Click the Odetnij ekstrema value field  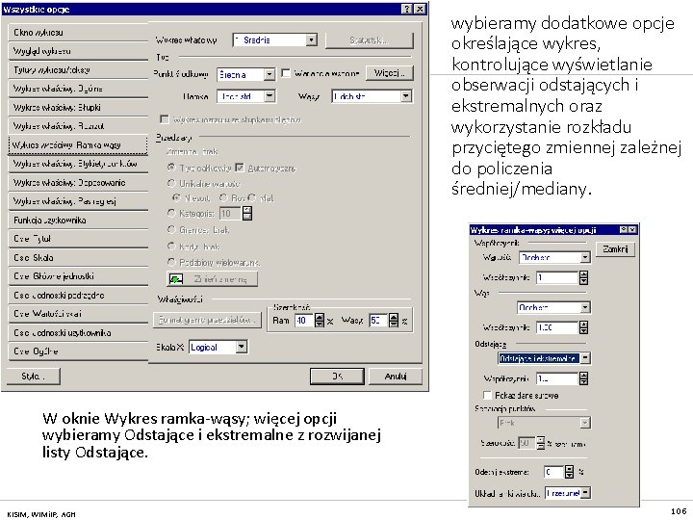point(554,472)
